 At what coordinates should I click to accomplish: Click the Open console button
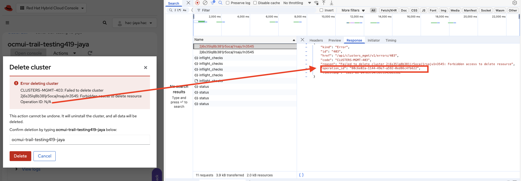tap(28, 53)
